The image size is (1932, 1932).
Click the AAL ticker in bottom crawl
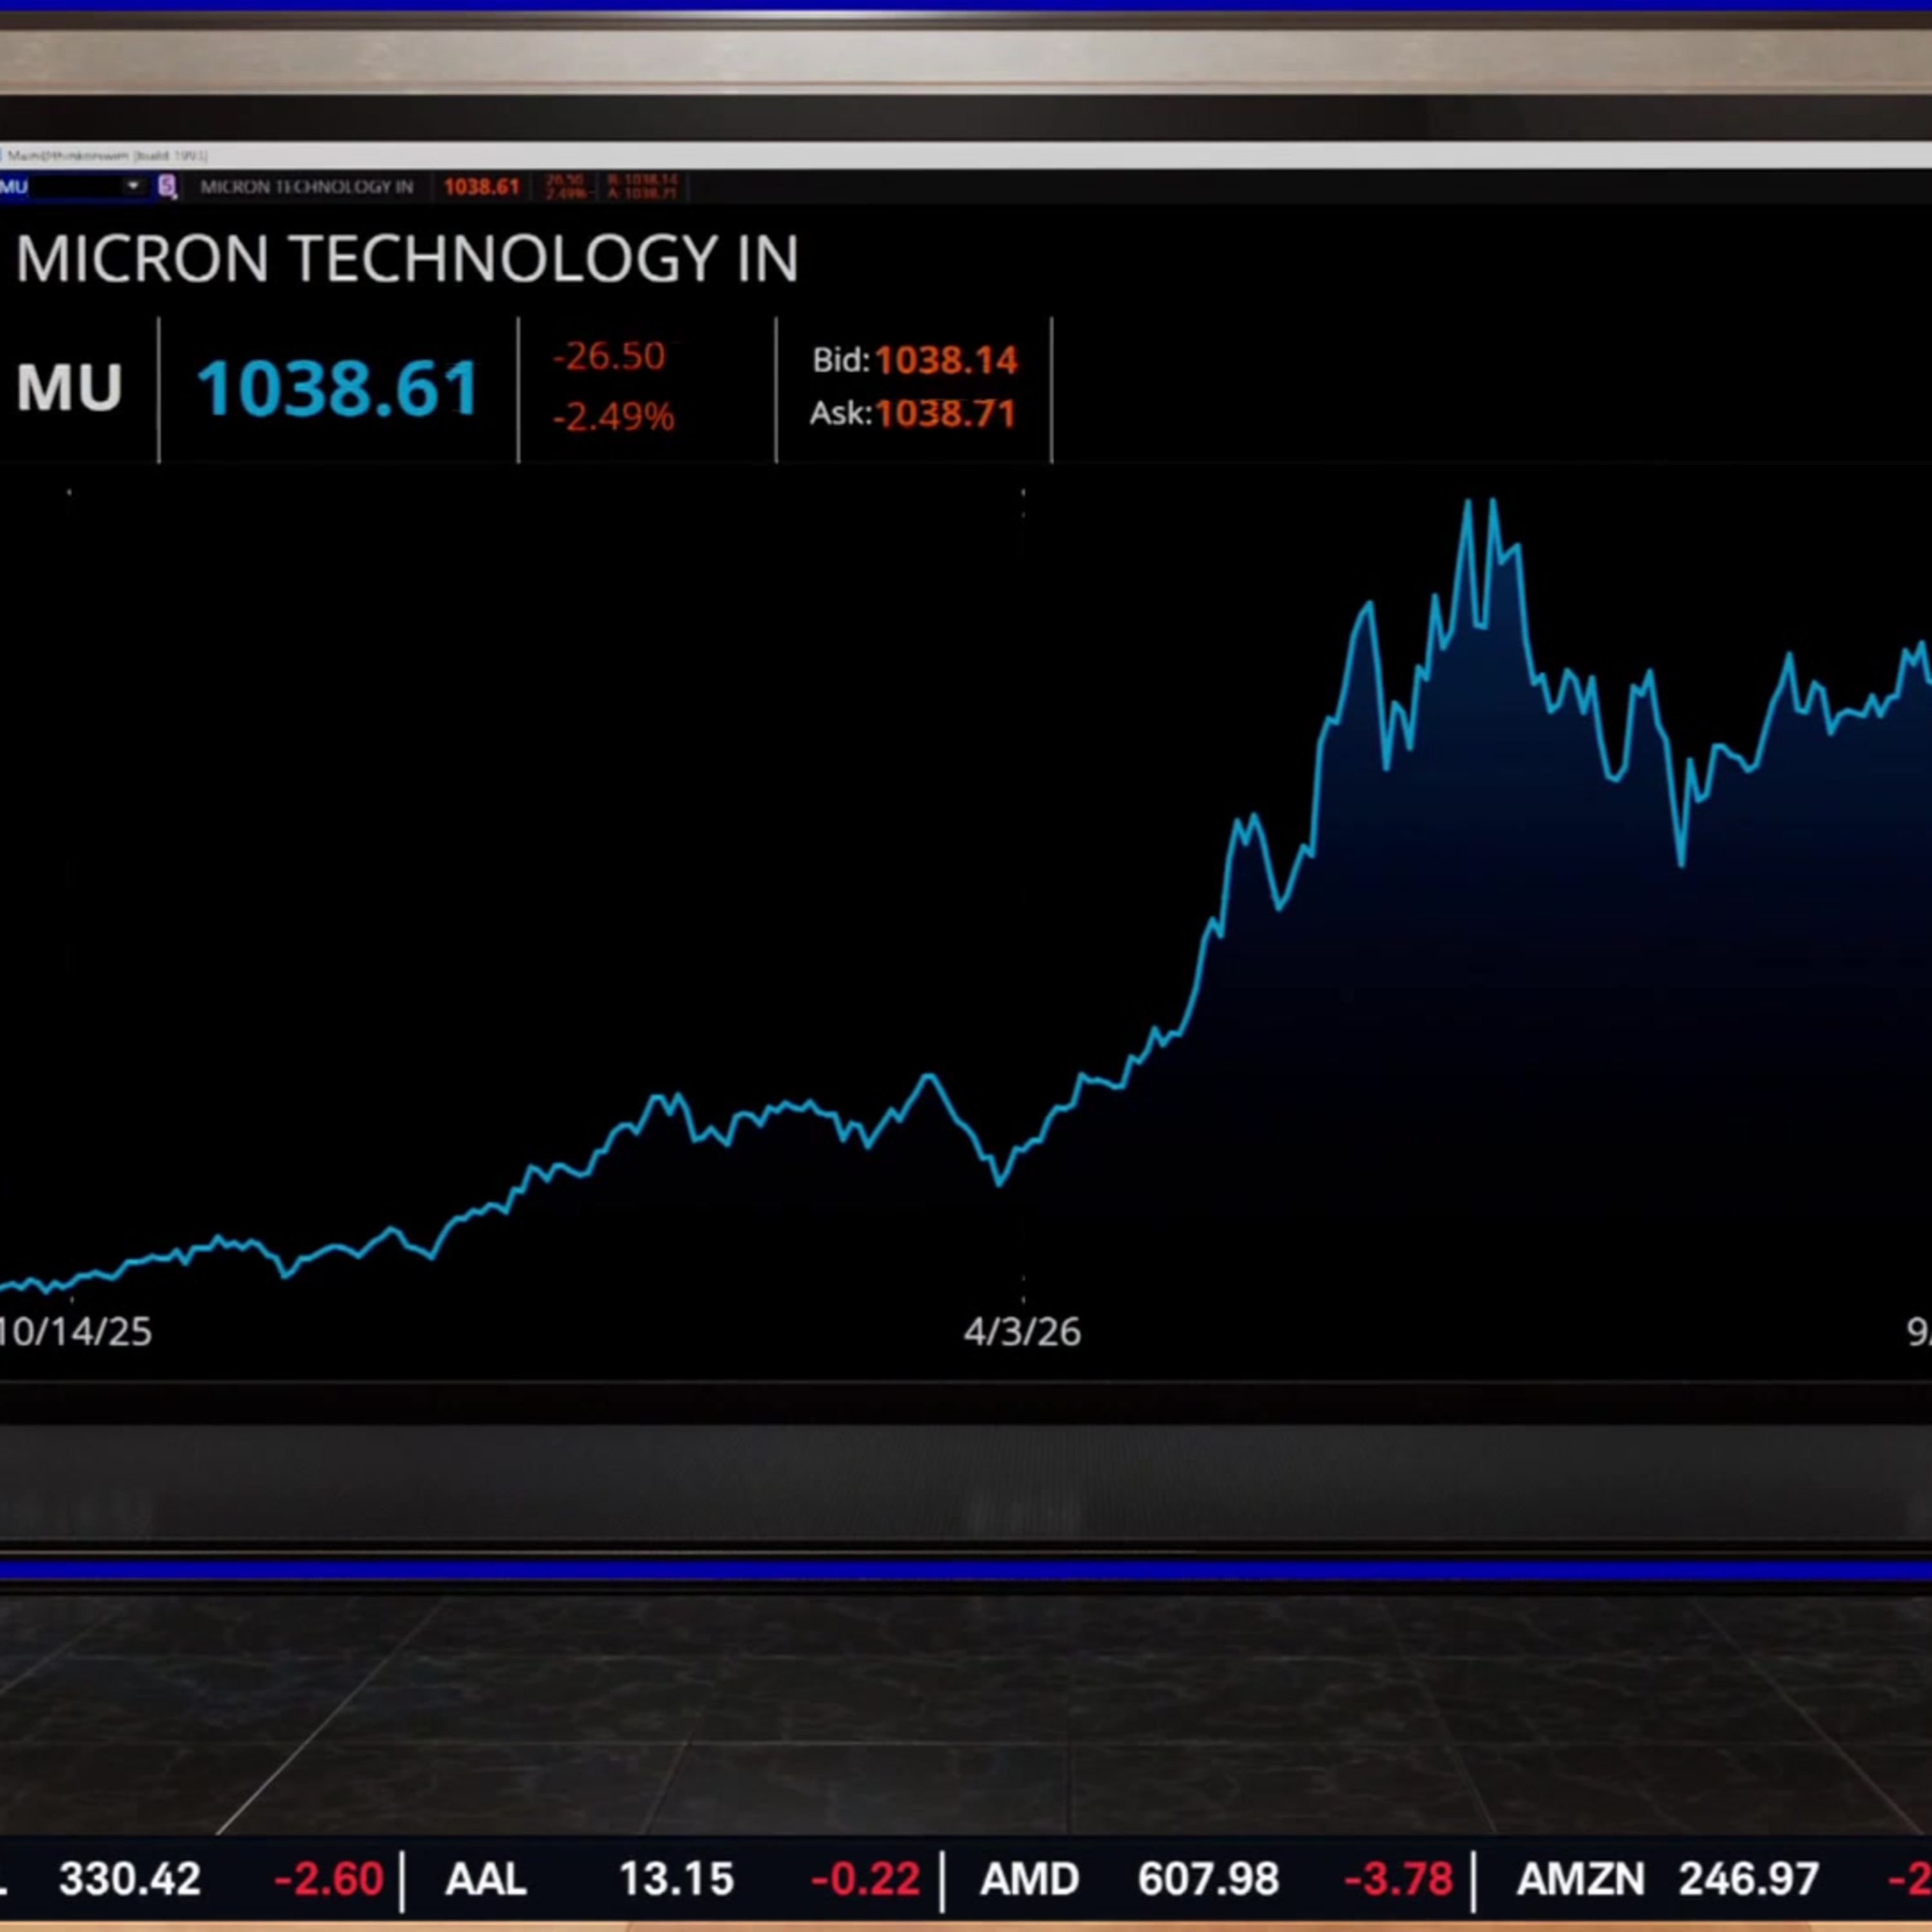(x=486, y=1879)
